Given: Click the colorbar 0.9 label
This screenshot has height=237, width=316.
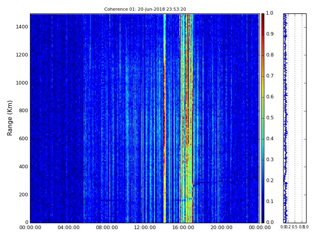Looking at the screenshot, I should click(270, 34).
